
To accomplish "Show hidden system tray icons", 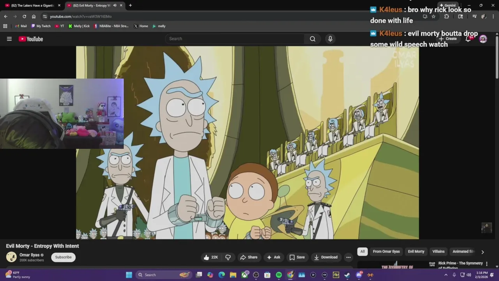I will pos(446,275).
